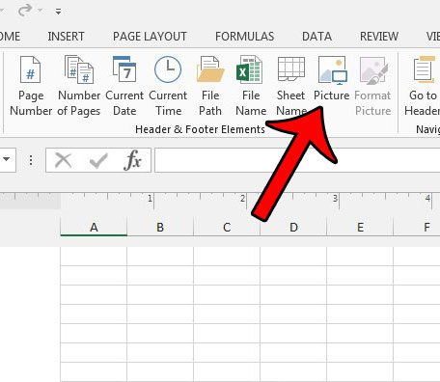Select column E header

[360, 227]
